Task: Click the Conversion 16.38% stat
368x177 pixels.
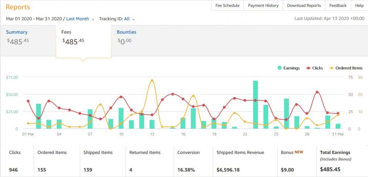Action: (193, 161)
